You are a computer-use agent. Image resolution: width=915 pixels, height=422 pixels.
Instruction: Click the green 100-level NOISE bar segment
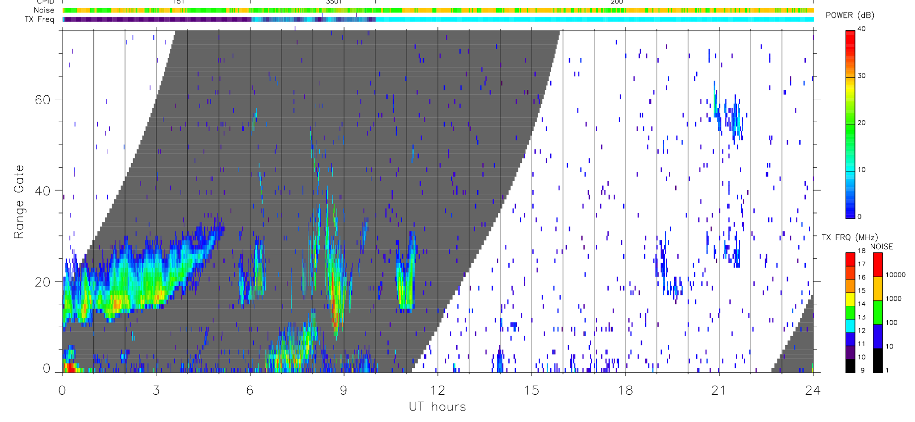tap(878, 313)
